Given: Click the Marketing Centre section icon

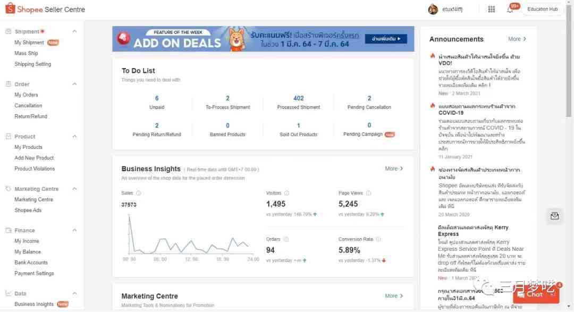Looking at the screenshot, I should tap(9, 189).
